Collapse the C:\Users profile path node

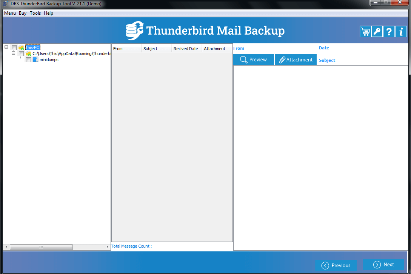pos(13,53)
